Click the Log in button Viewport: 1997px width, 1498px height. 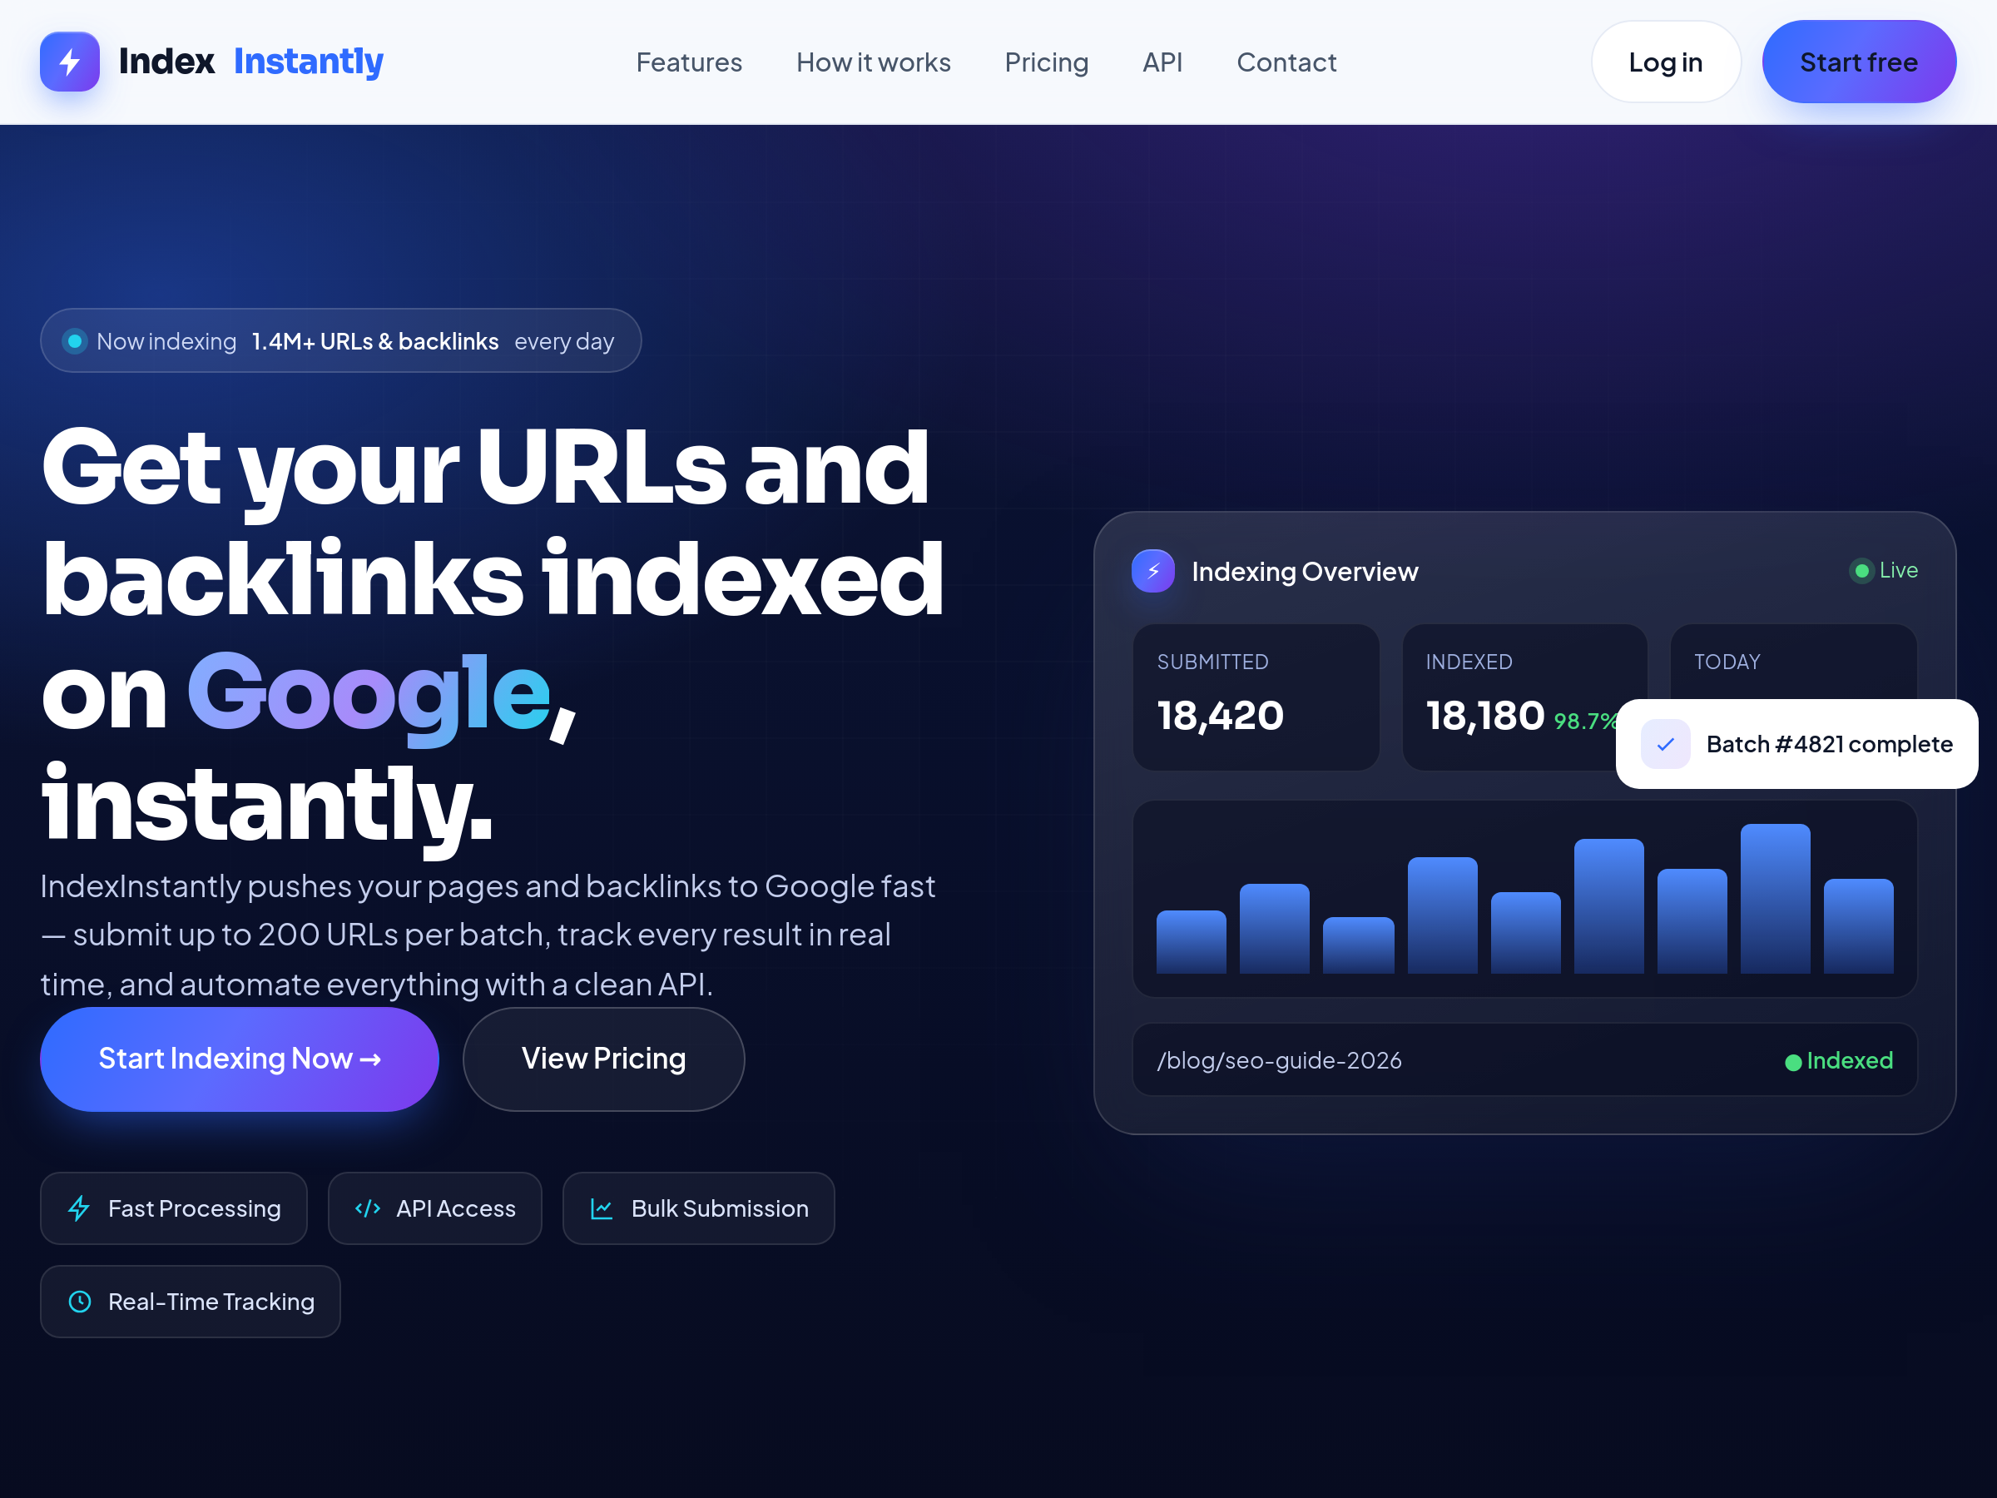click(1665, 62)
